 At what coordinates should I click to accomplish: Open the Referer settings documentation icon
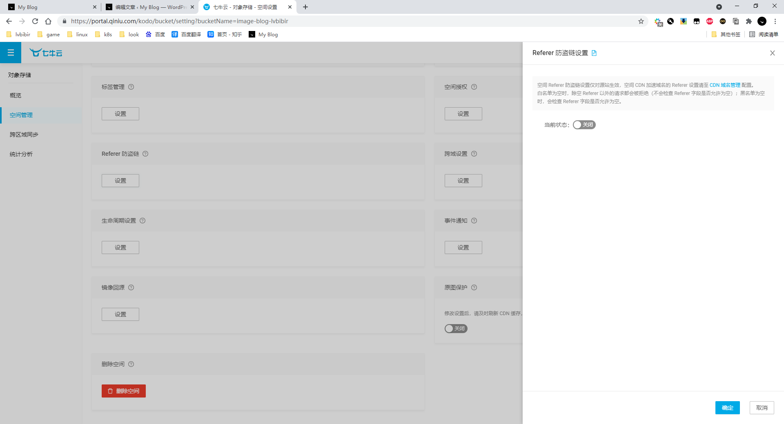[594, 53]
